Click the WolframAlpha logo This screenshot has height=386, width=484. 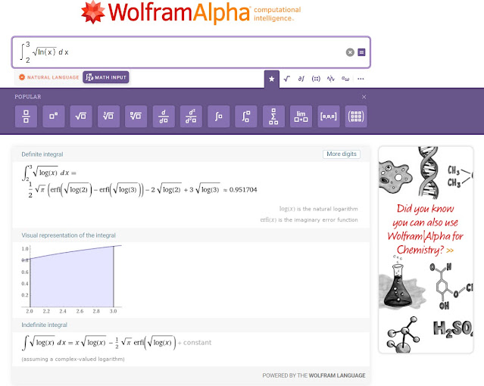point(190,13)
